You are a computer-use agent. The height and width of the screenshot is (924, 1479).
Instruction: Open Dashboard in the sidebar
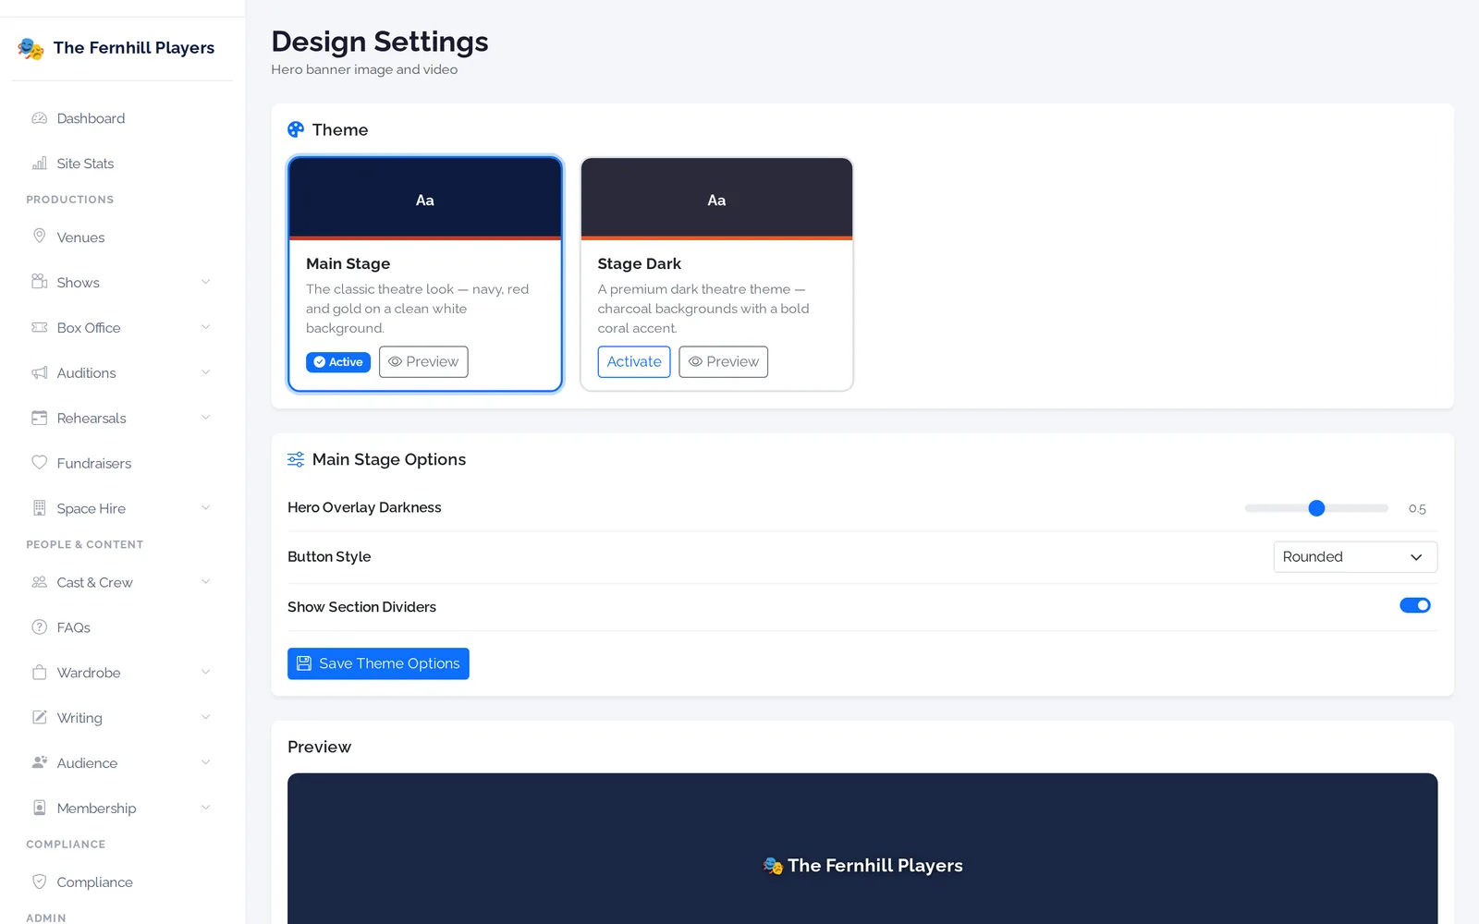[x=122, y=118]
